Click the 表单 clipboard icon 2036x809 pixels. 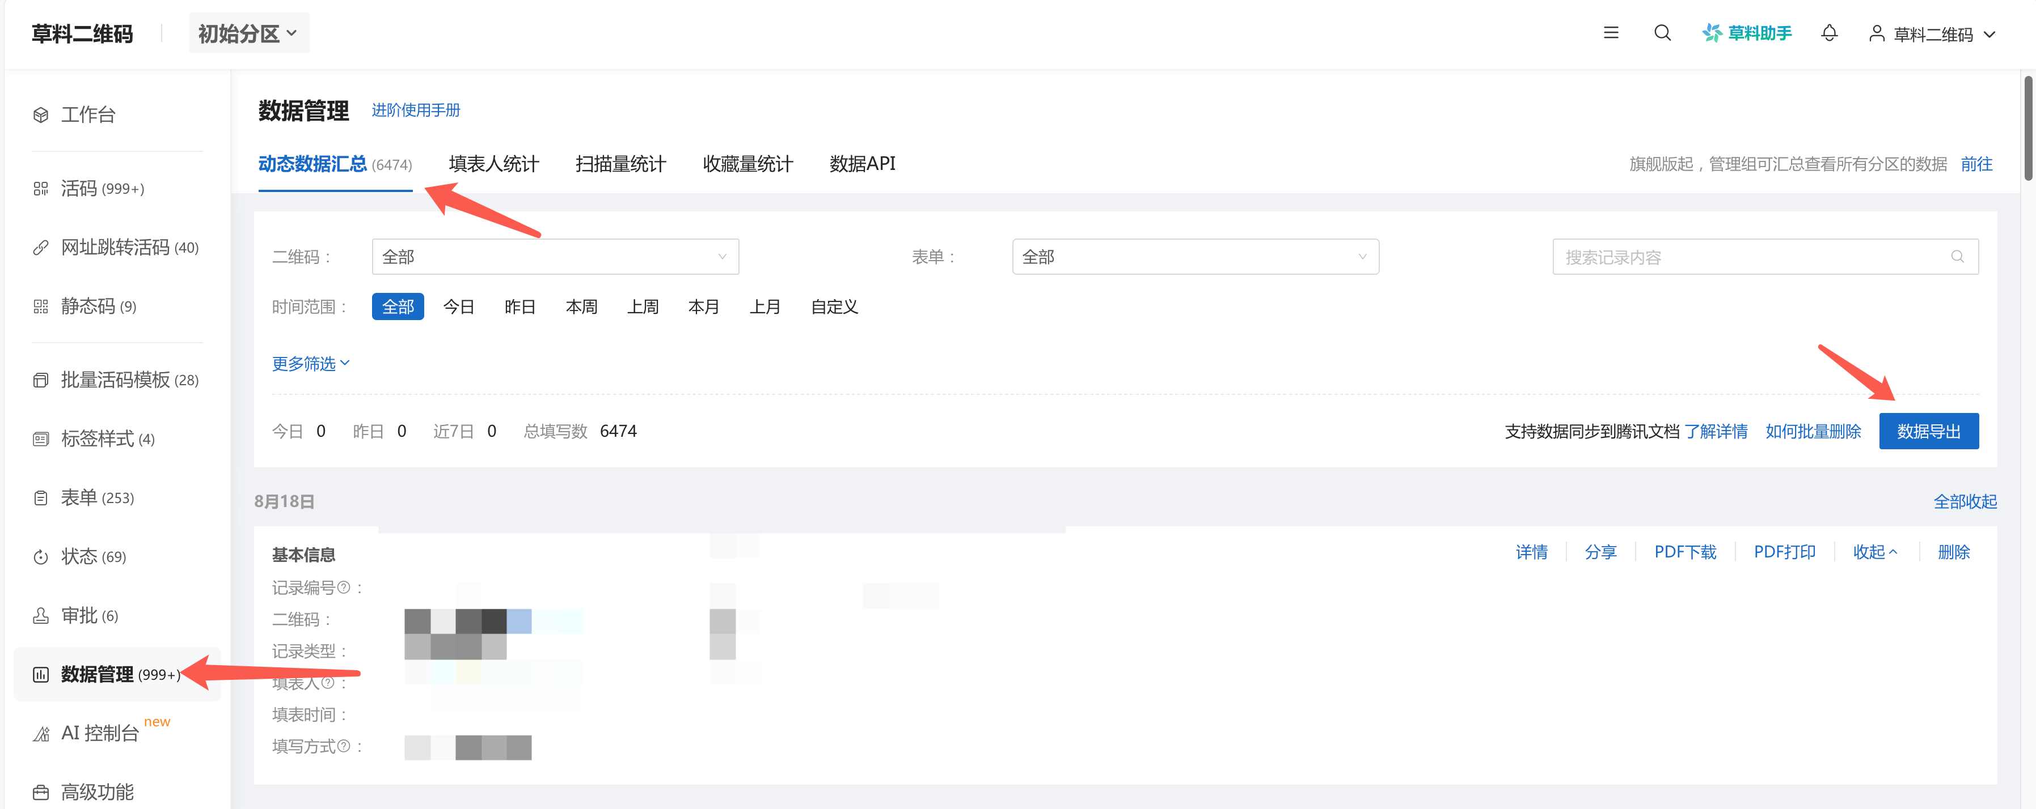pos(41,497)
